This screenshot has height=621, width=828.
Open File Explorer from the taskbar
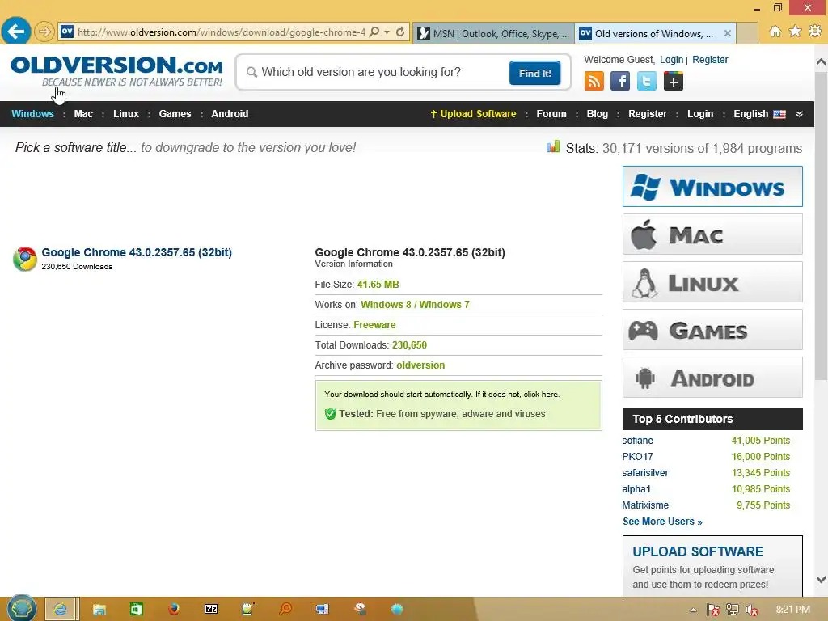[x=99, y=610]
